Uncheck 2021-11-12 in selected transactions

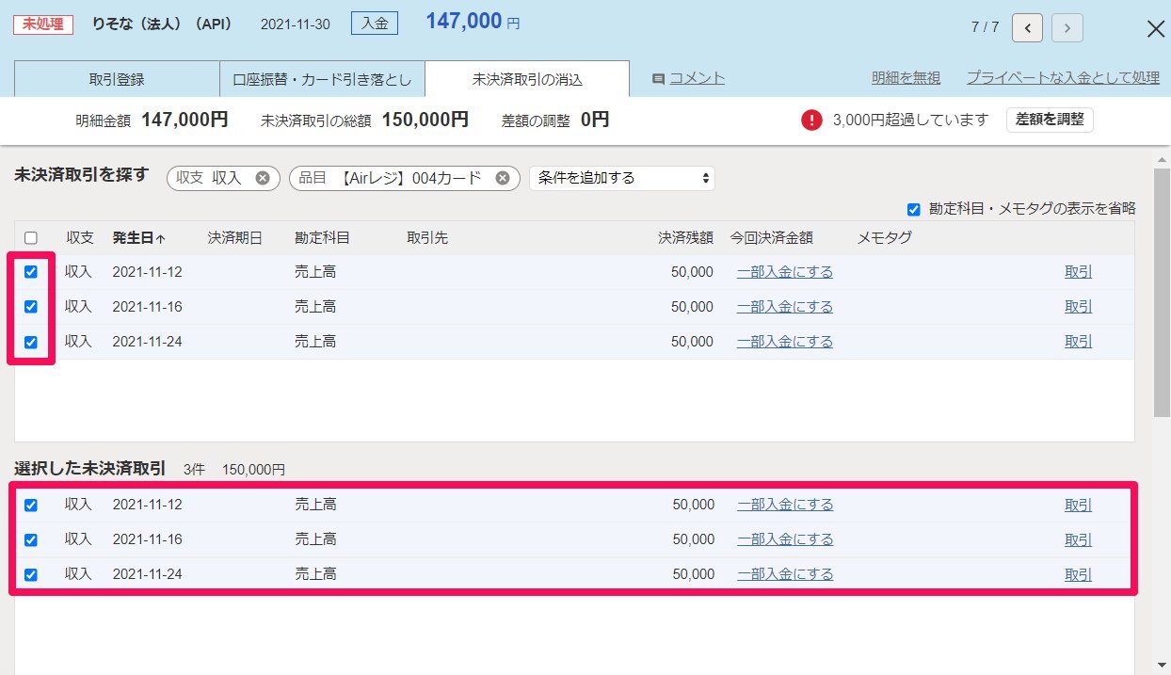[x=31, y=506]
